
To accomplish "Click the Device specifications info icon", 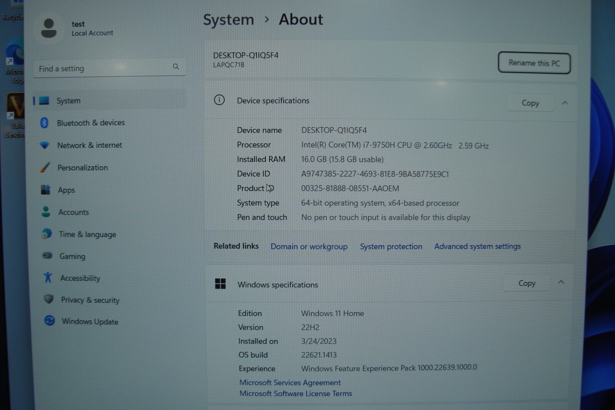I will [x=219, y=100].
